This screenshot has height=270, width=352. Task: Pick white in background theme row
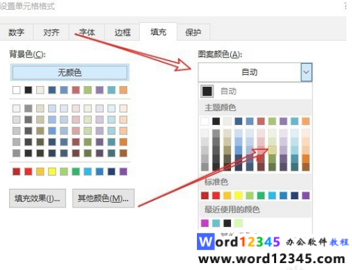click(x=16, y=90)
